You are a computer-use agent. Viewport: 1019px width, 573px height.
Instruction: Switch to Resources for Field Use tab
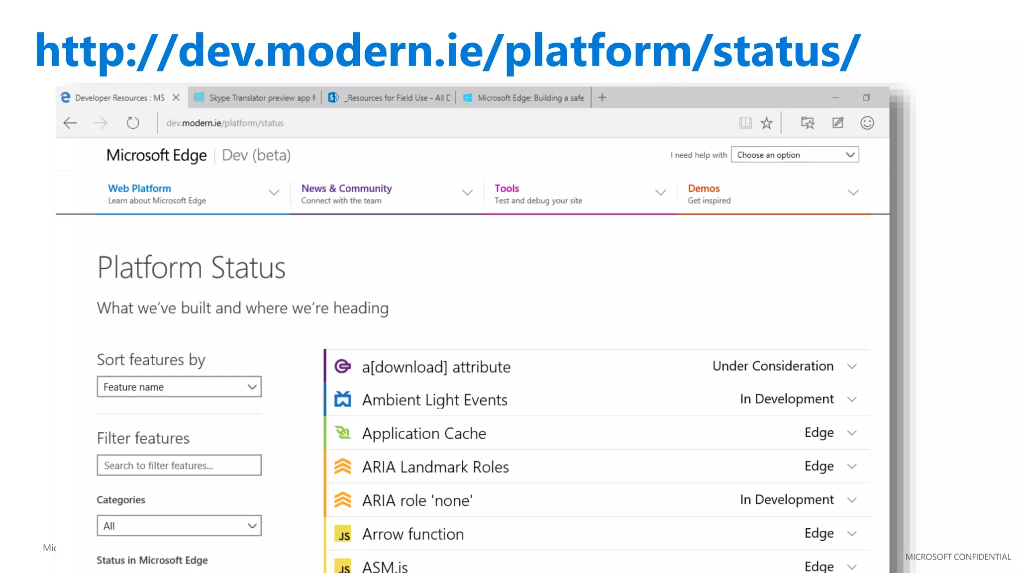(389, 97)
